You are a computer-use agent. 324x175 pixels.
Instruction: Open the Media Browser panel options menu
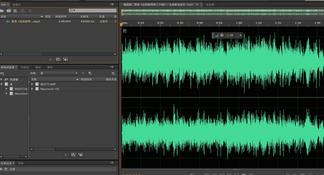tap(112, 67)
